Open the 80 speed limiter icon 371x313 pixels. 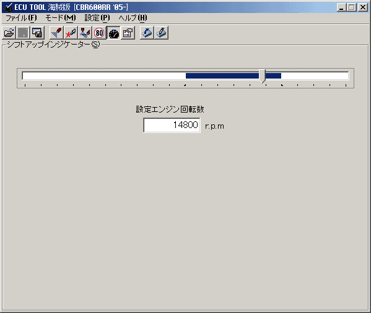[99, 33]
